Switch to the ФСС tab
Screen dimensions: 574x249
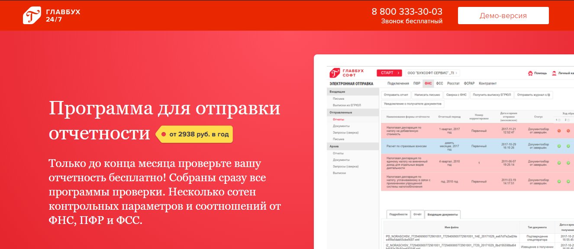439,83
